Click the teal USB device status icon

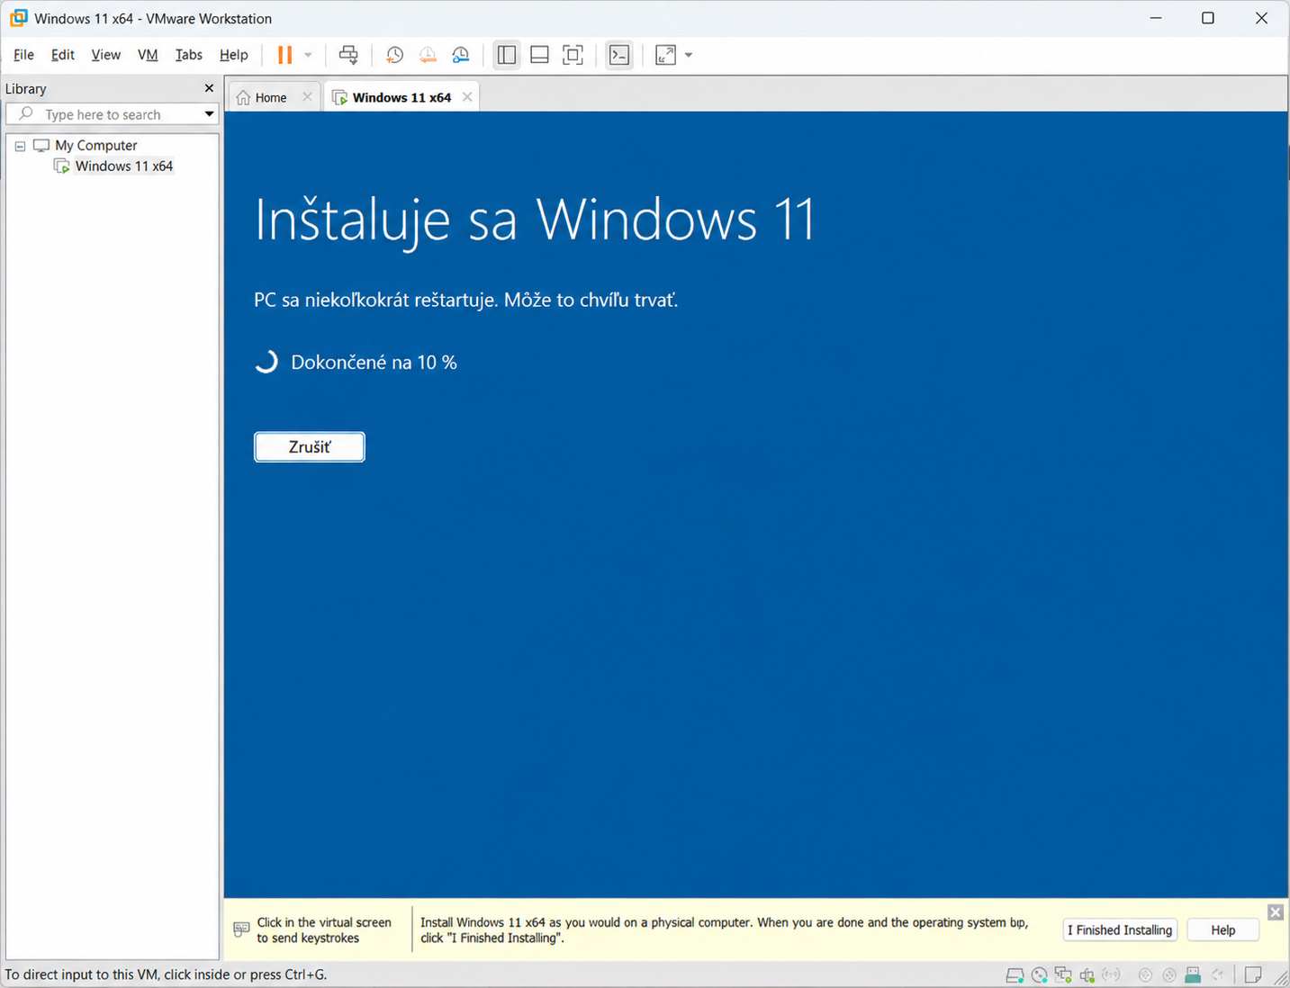1193,975
